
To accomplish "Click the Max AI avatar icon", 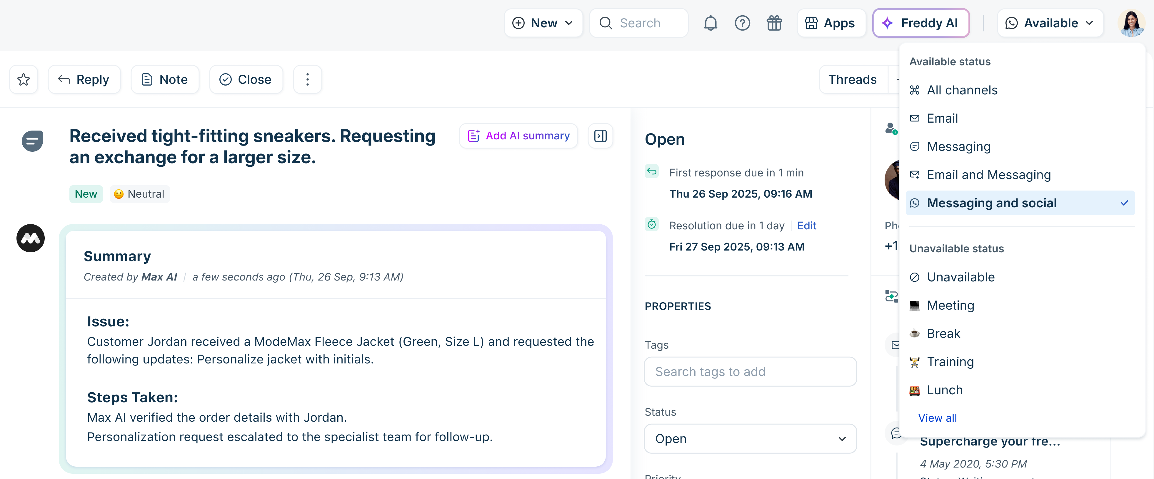I will [31, 238].
